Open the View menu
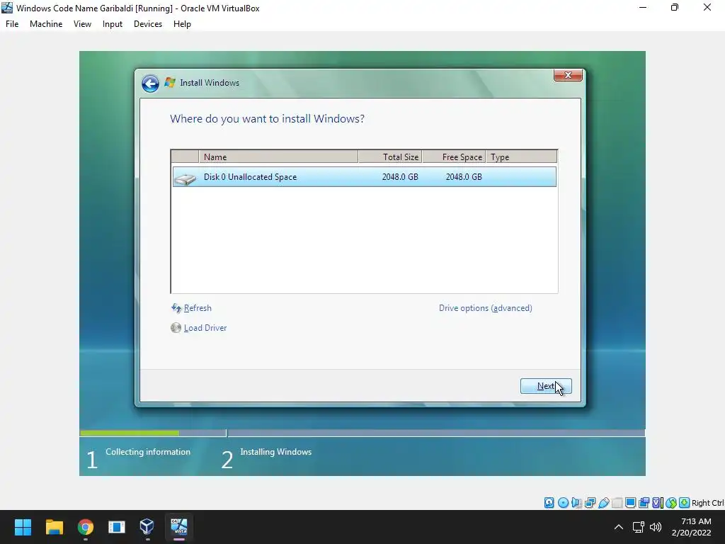Screen dimensions: 725x544 point(82,24)
